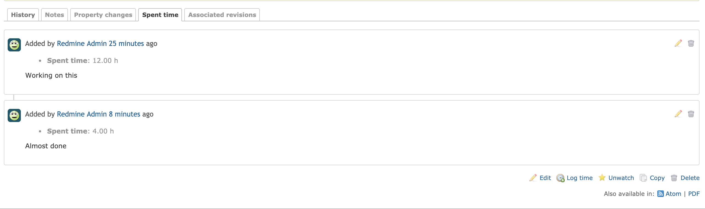Click avatar of the 25 minutes ago entry
Image resolution: width=705 pixels, height=209 pixels.
(14, 45)
